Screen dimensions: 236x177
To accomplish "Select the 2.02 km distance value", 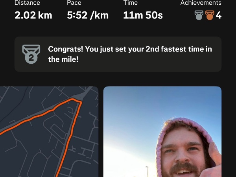I will [x=33, y=15].
